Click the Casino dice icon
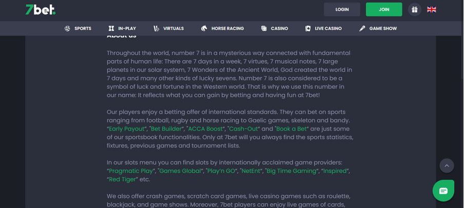464x208 pixels. pyautogui.click(x=264, y=29)
